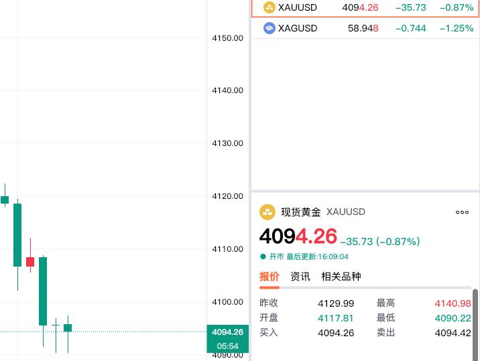Click the XAUUSD price 4094.26 in watchlist
Viewport: 480px width, 361px height.
360,7
